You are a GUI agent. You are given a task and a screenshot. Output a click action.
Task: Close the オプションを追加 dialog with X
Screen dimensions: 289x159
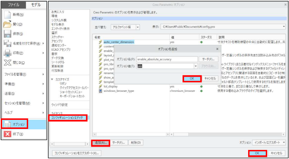(x=217, y=49)
